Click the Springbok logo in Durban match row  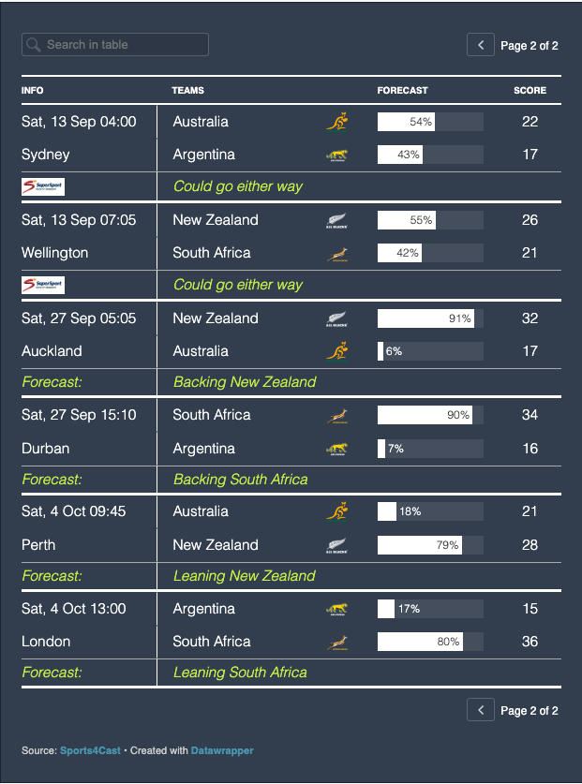(336, 416)
